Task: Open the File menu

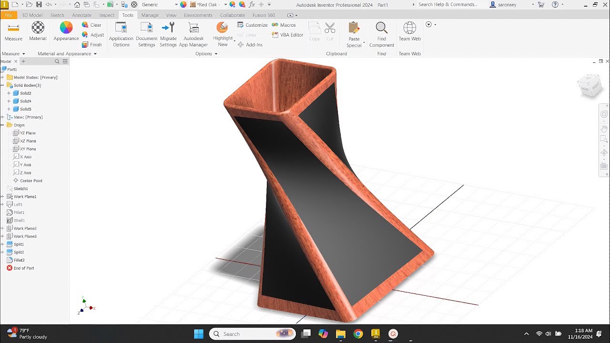Action: pos(9,15)
